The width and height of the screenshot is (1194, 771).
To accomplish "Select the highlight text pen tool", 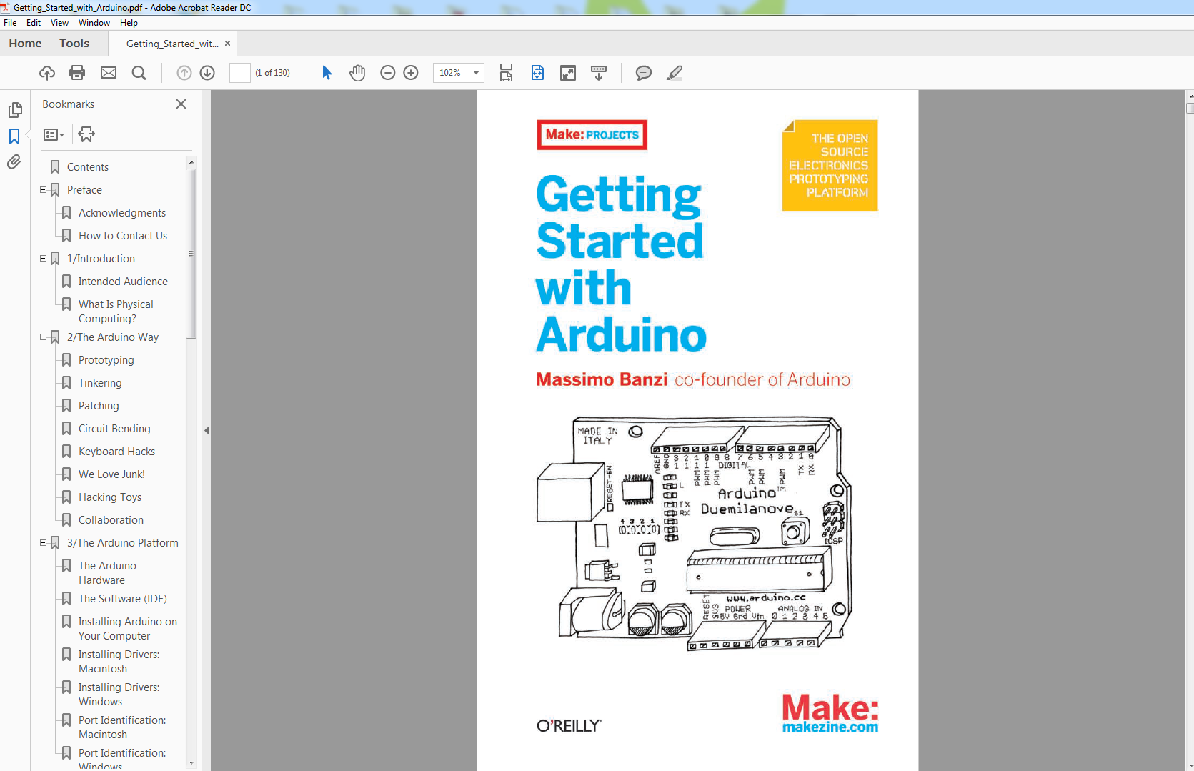I will (x=675, y=73).
